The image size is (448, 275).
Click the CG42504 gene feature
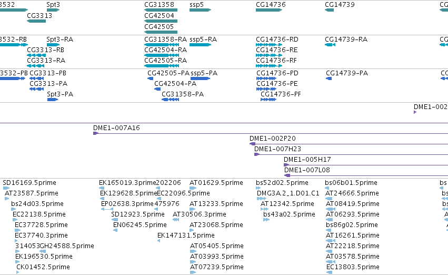coord(161,21)
